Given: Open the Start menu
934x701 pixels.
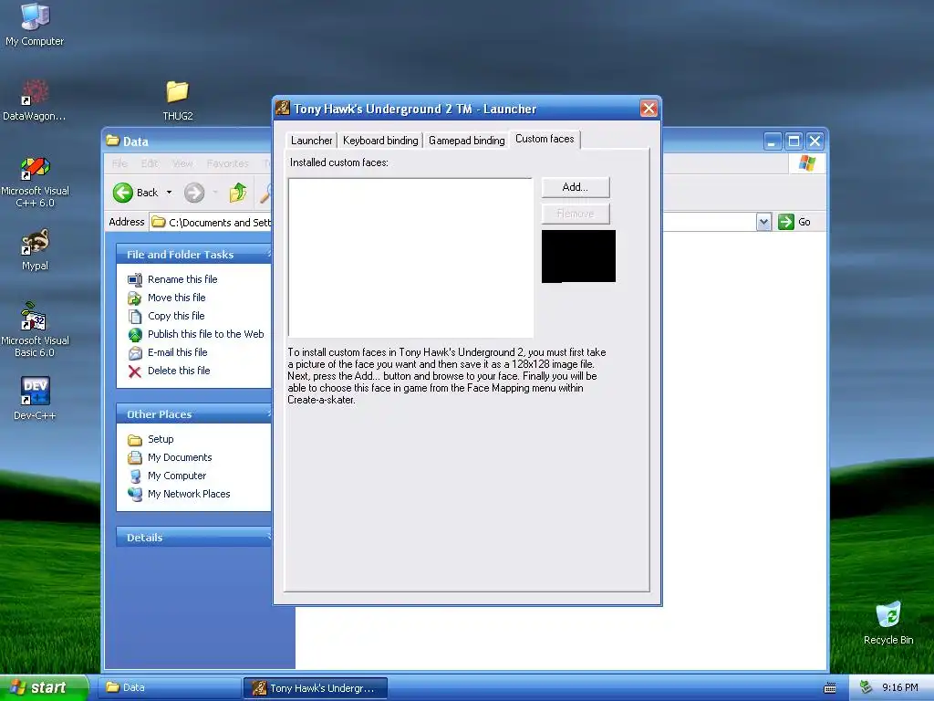Looking at the screenshot, I should click(x=44, y=687).
